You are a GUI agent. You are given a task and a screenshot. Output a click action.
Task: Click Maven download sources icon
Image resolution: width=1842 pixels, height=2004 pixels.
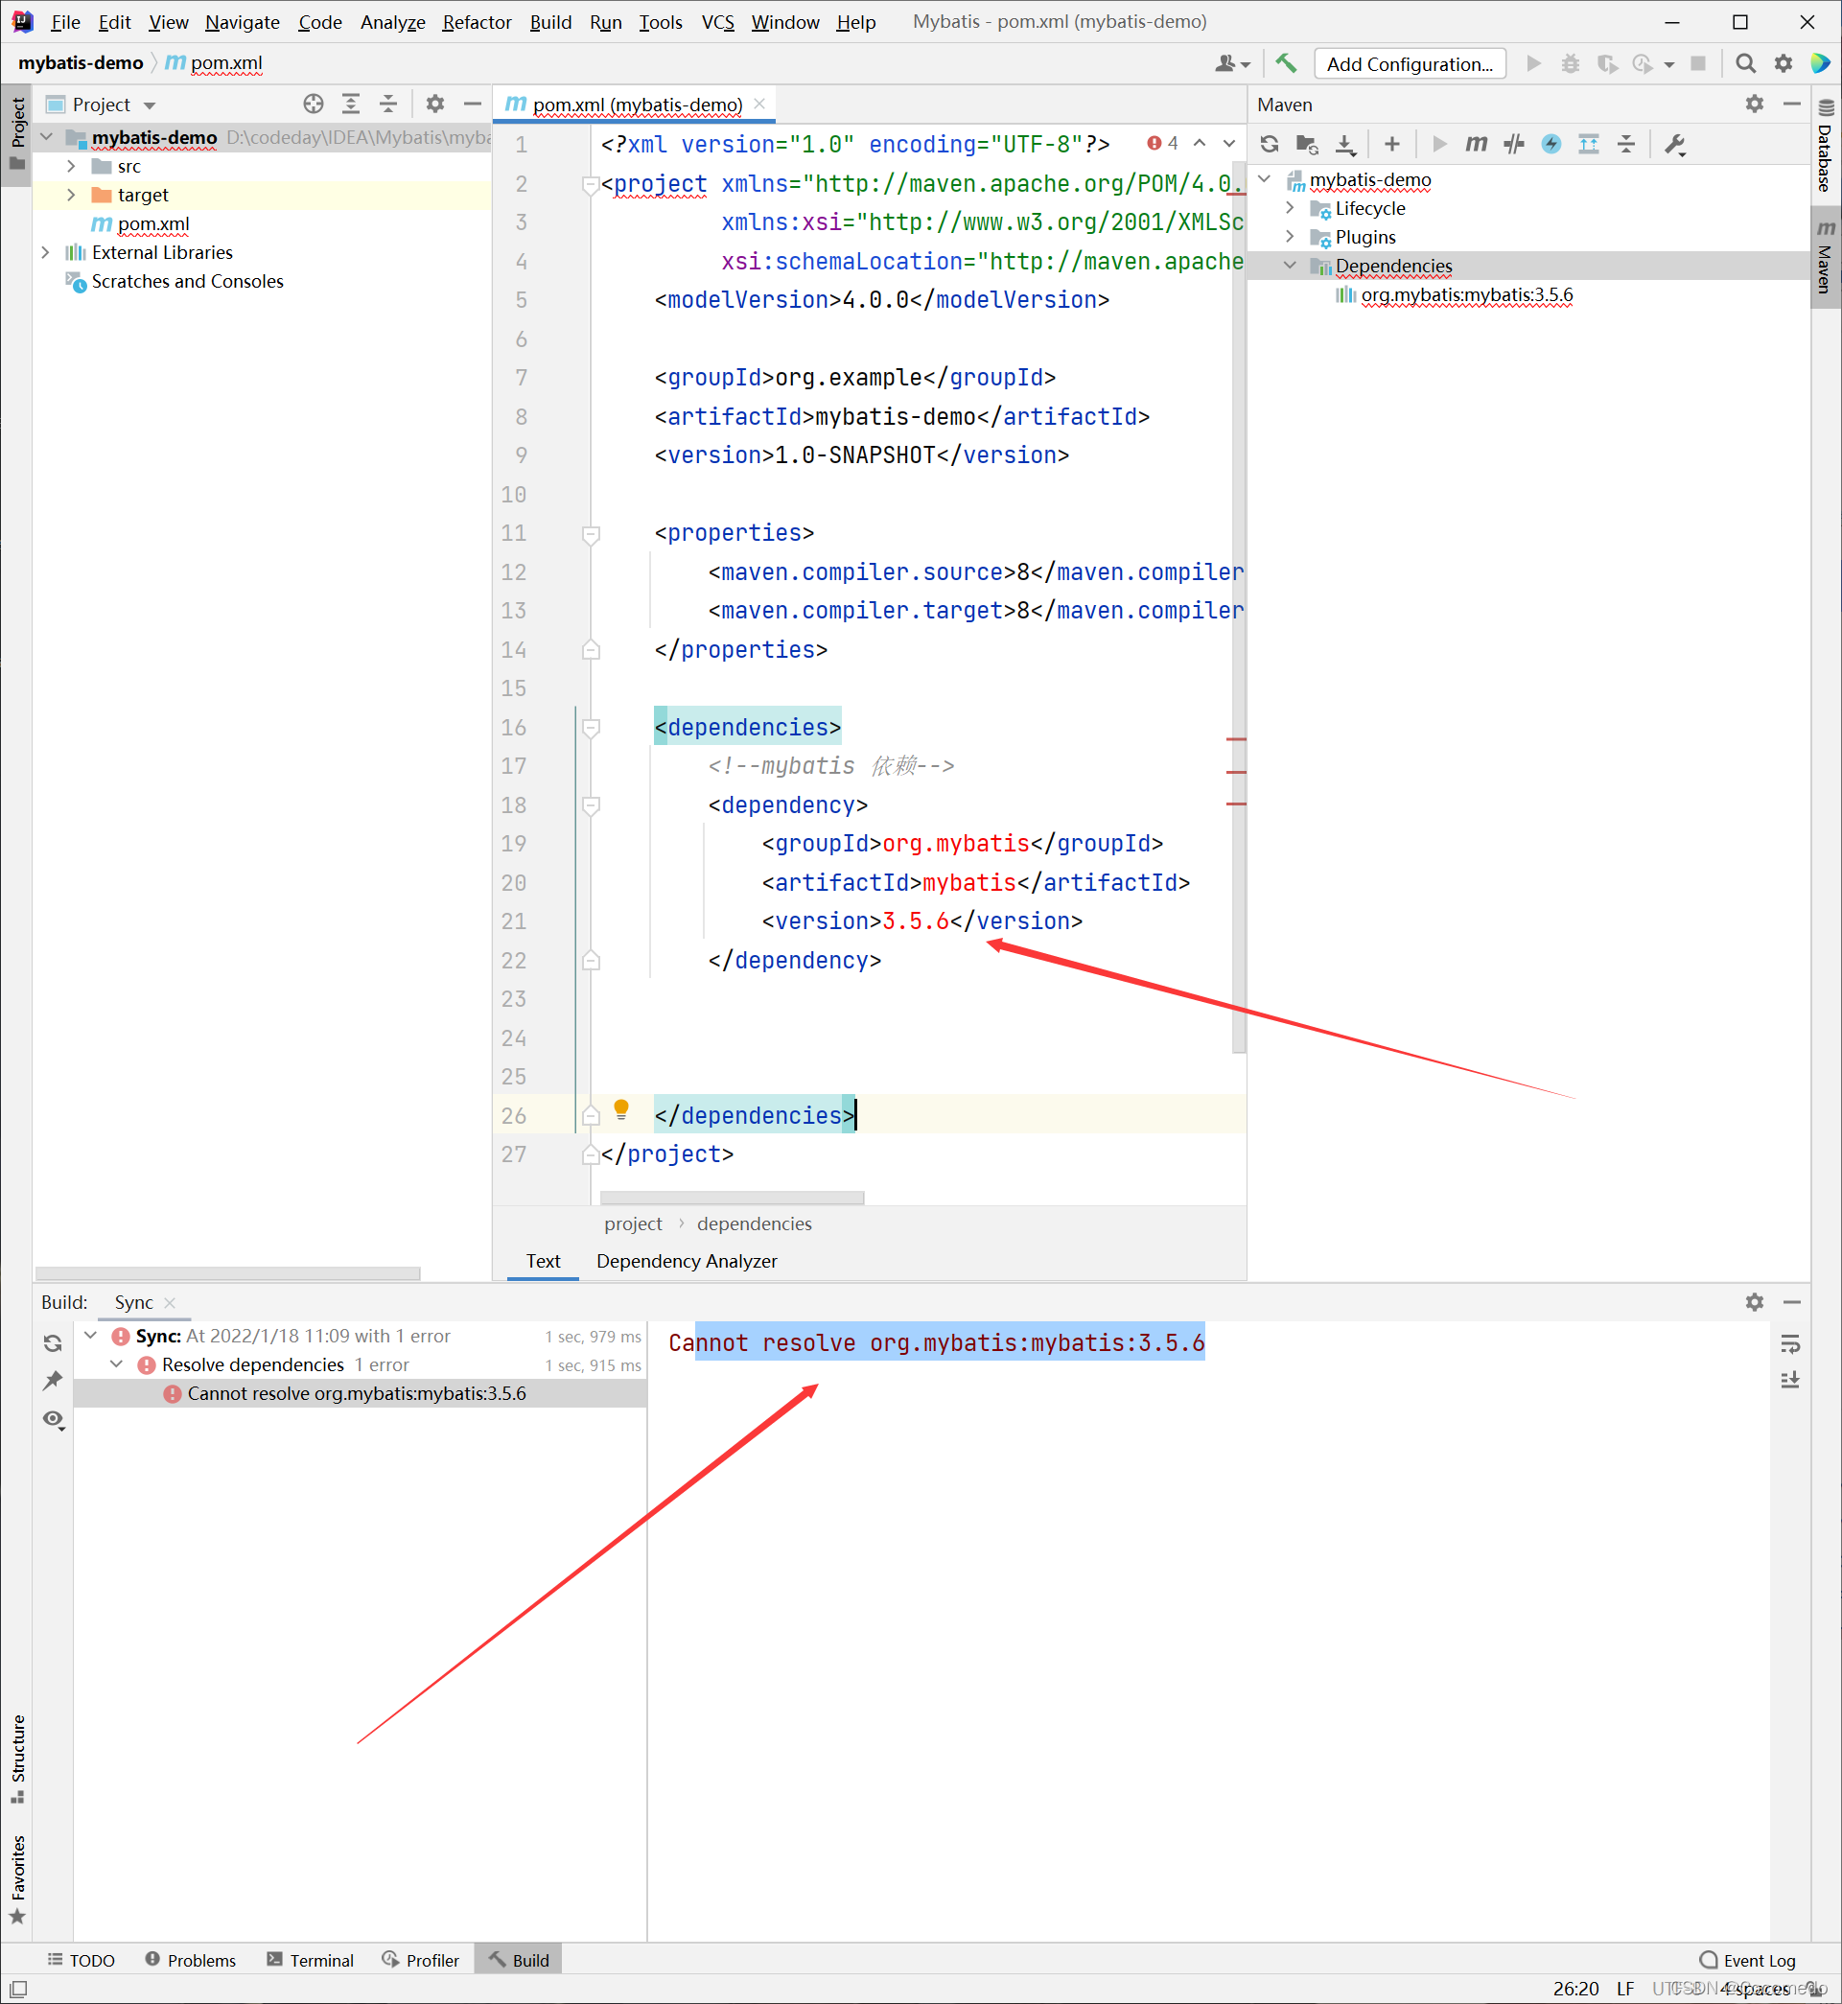tap(1344, 145)
